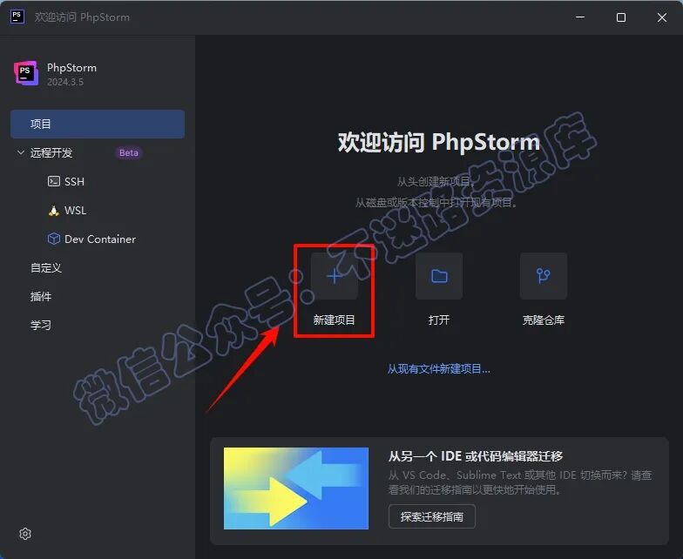683x559 pixels.
Task: Click the migration arrows banner image
Action: [296, 488]
